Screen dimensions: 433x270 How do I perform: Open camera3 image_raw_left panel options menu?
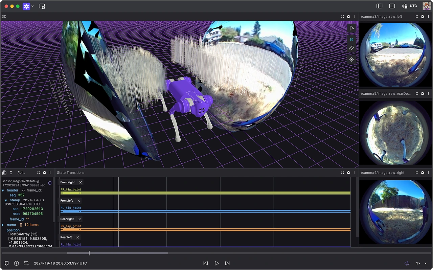point(428,17)
